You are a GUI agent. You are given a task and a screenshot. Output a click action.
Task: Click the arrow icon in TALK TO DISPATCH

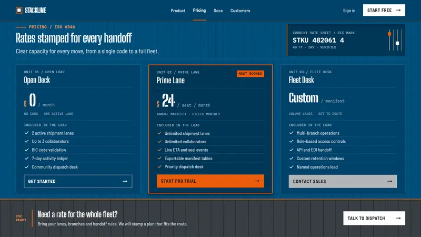[x=398, y=218]
